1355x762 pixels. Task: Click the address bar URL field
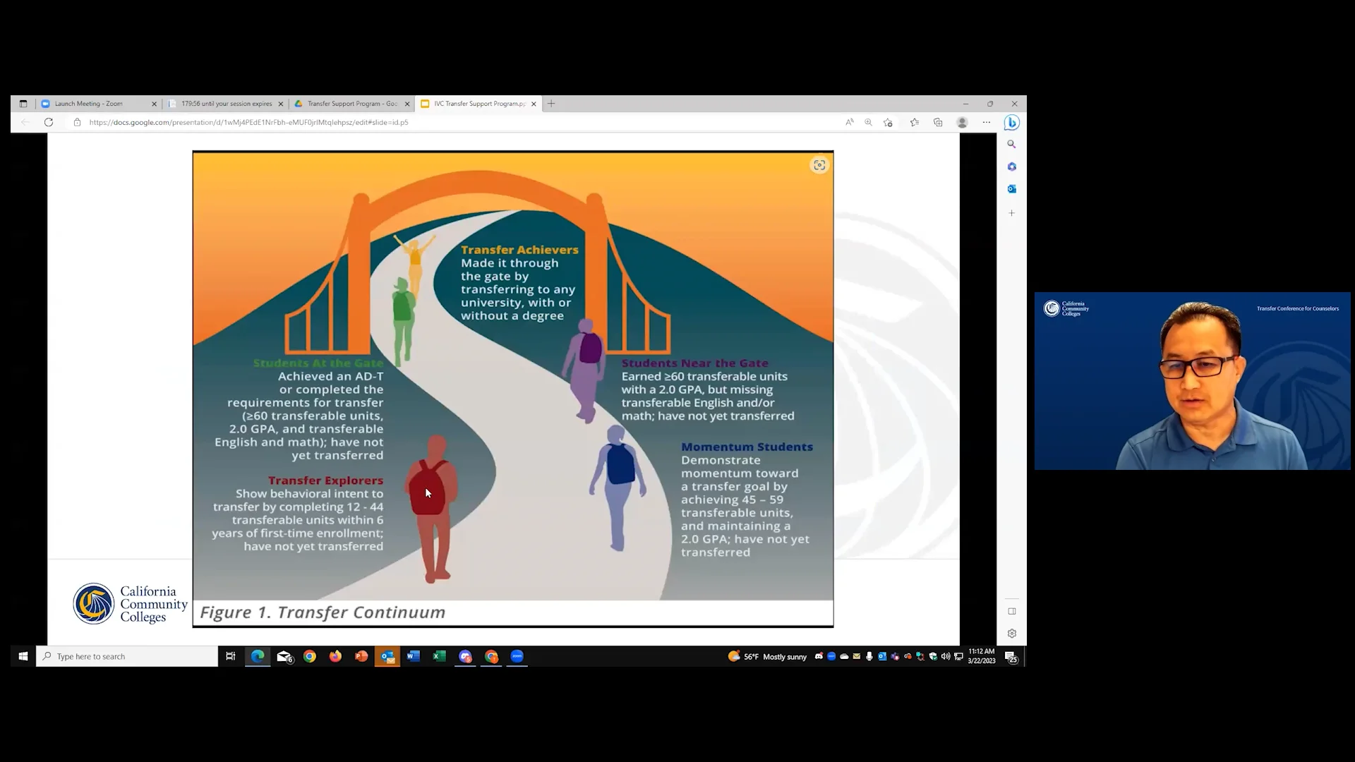click(x=282, y=121)
